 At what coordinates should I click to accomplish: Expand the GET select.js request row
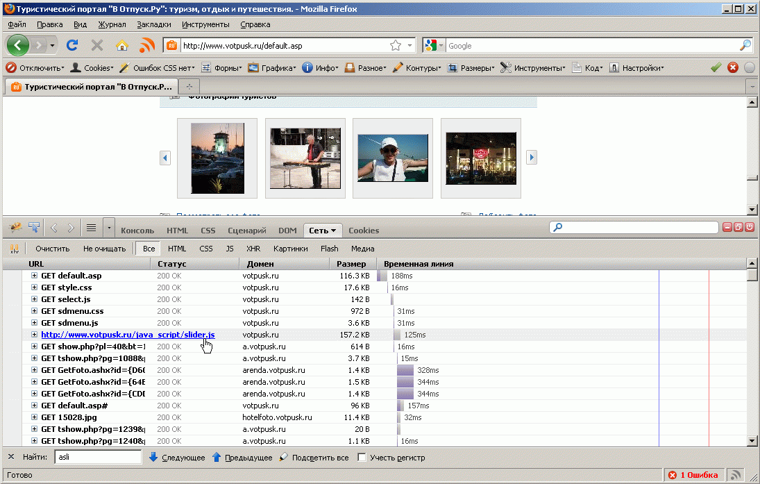coord(35,299)
